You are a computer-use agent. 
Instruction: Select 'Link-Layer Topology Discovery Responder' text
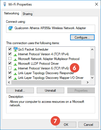[46, 73]
